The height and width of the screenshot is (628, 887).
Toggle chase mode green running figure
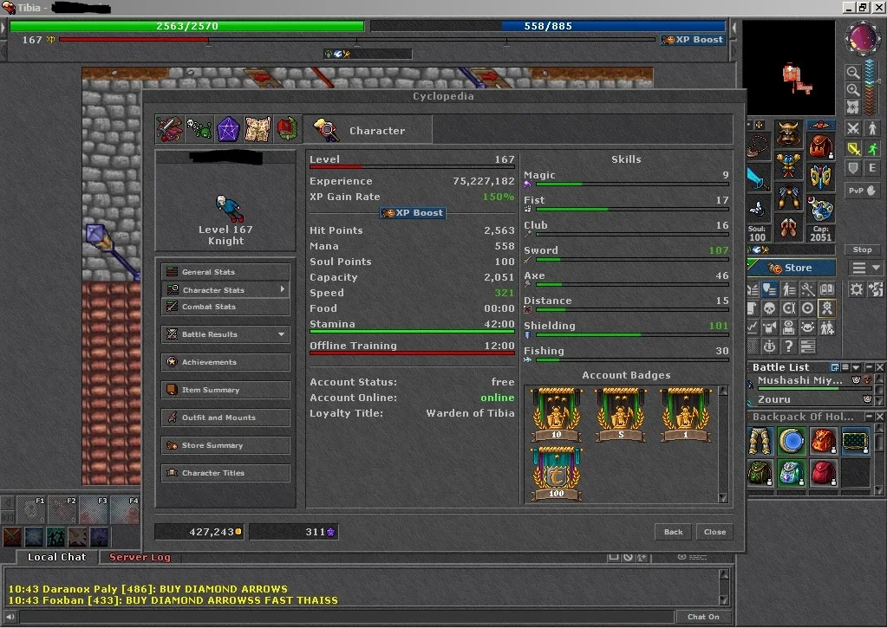pos(872,149)
